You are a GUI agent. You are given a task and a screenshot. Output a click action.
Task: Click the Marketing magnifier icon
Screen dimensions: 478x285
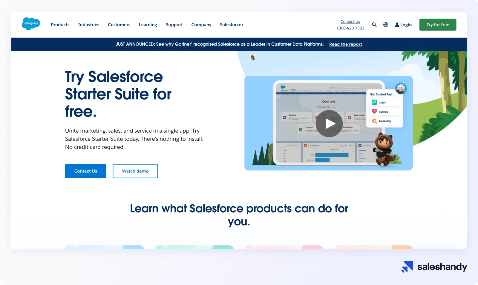point(374,121)
